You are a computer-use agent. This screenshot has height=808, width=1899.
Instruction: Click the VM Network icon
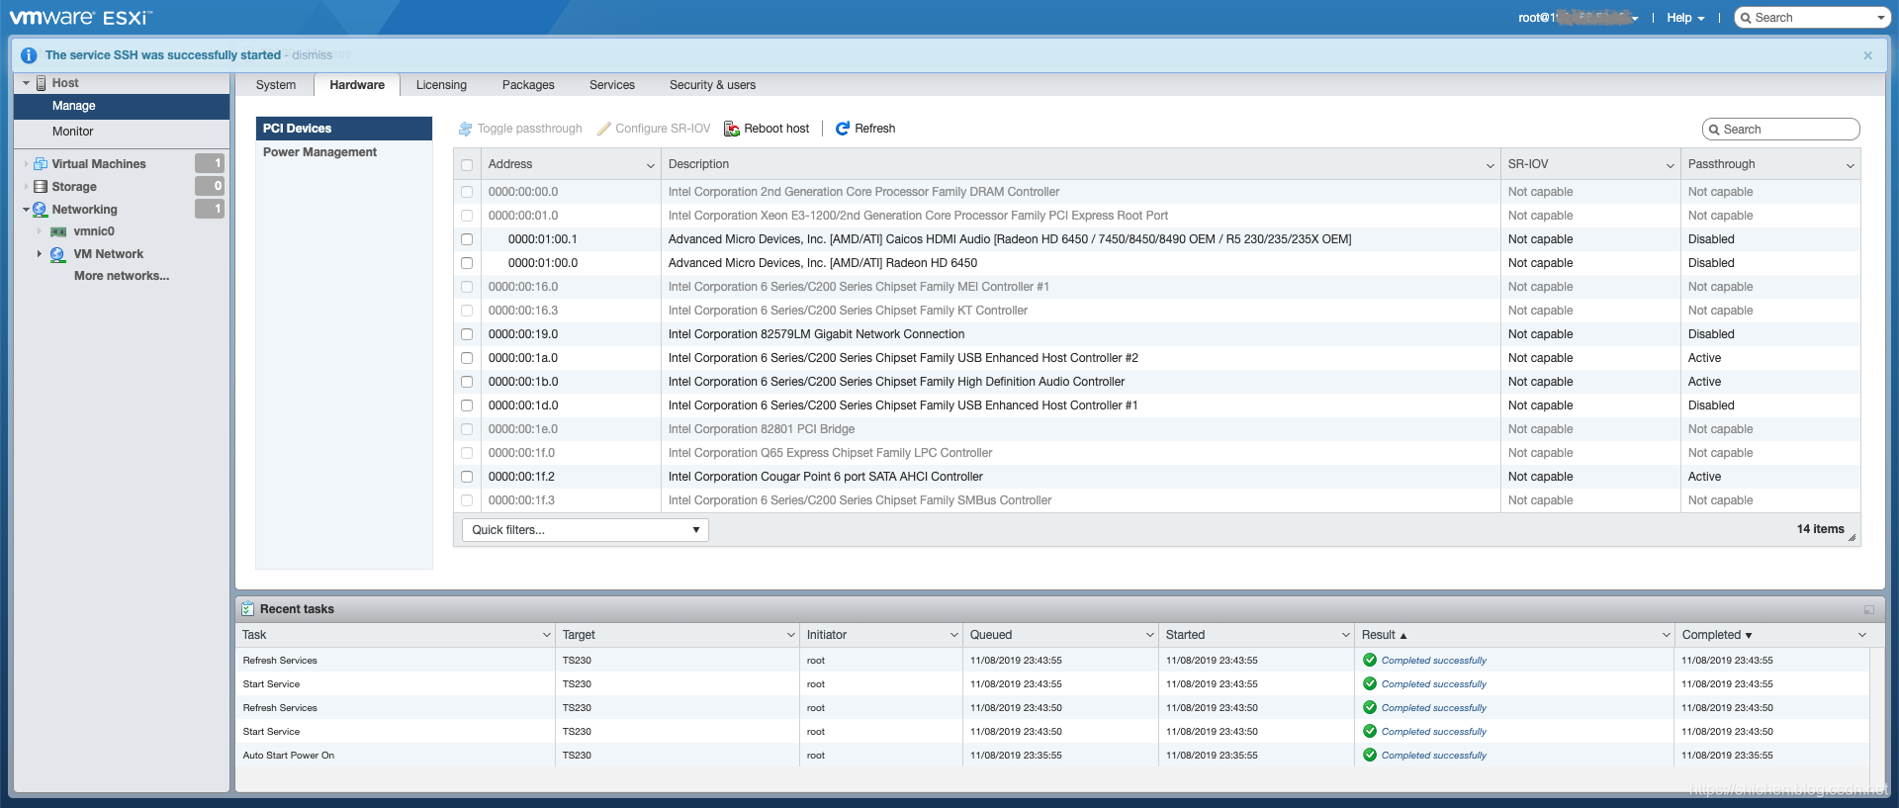click(x=58, y=254)
